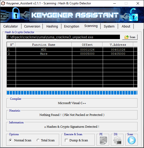The width and height of the screenshot is (144, 148).
Task: Click virtual address 00401026
Action: (118, 50)
